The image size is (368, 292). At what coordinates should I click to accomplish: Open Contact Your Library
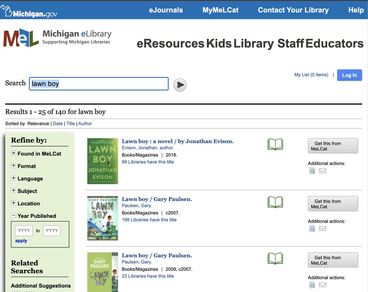tap(293, 10)
